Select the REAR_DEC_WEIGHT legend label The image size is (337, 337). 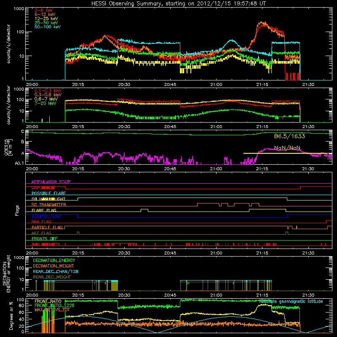(x=52, y=277)
